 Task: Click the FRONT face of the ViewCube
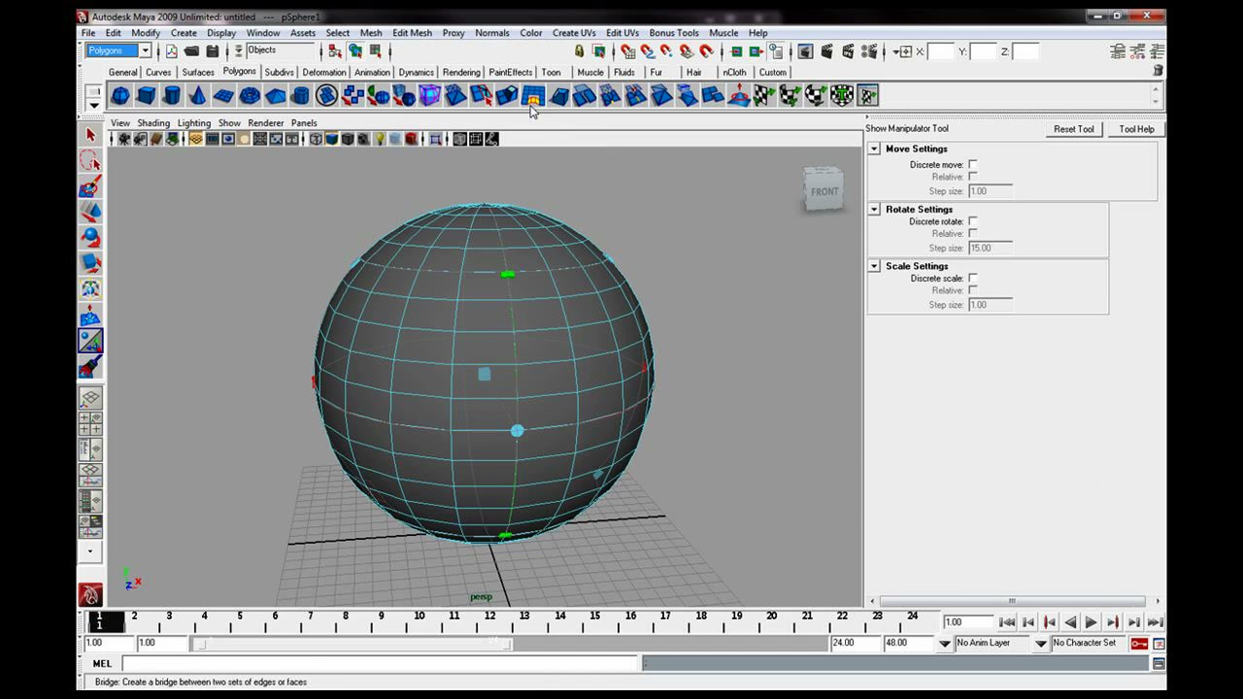tap(824, 191)
